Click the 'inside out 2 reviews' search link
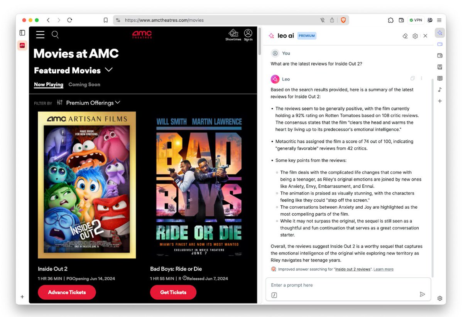 (x=353, y=269)
